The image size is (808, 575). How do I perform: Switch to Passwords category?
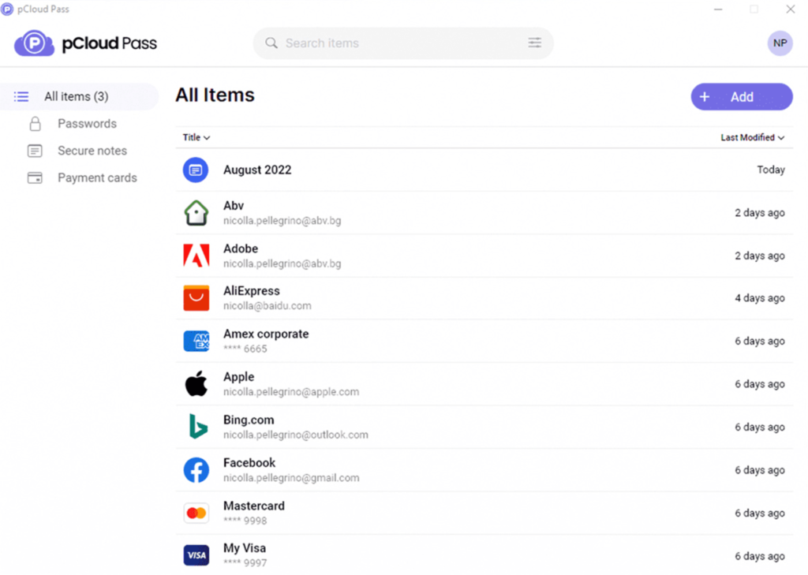pos(87,124)
